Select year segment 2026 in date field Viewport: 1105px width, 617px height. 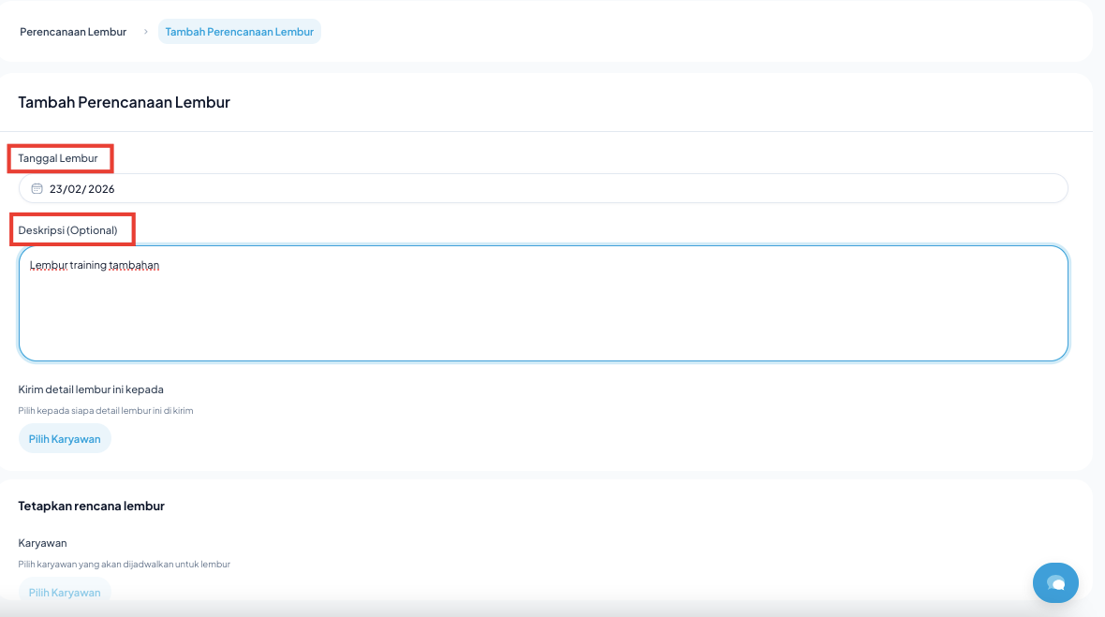point(101,188)
